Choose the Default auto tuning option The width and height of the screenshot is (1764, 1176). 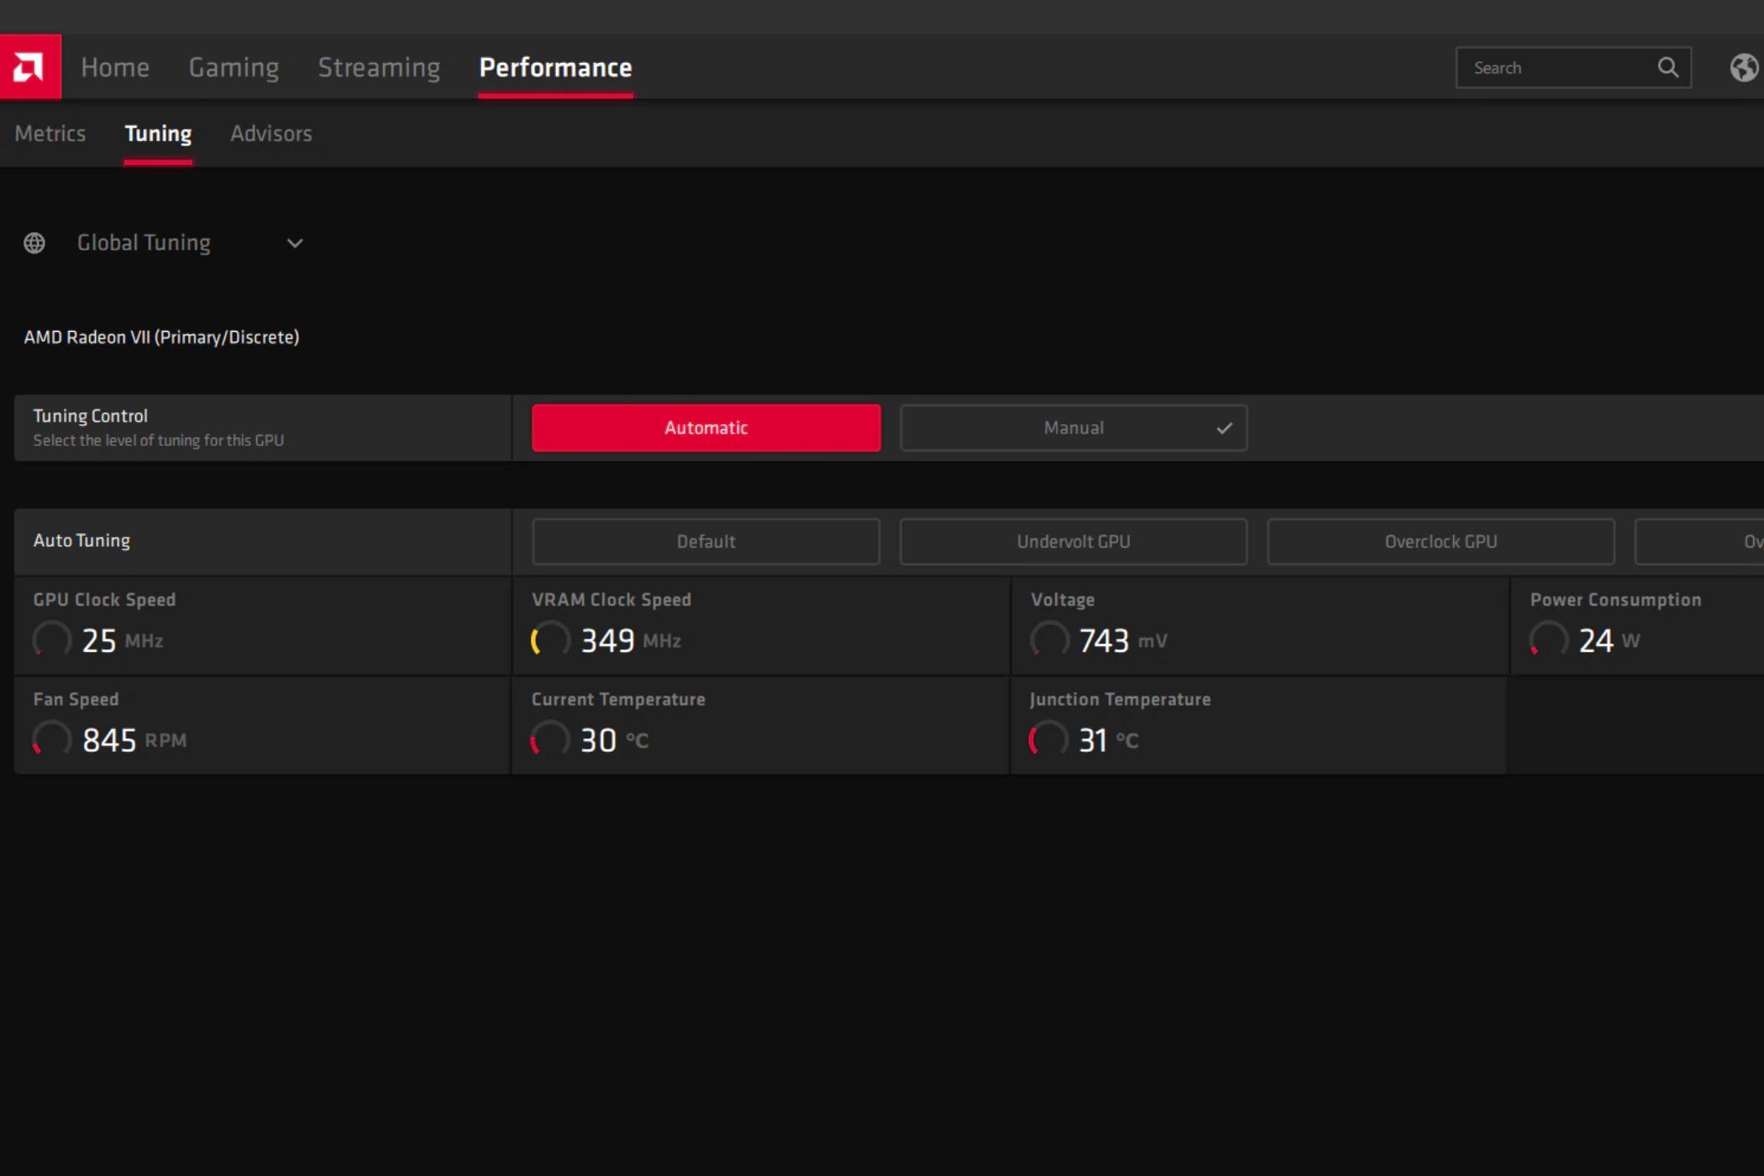(706, 542)
